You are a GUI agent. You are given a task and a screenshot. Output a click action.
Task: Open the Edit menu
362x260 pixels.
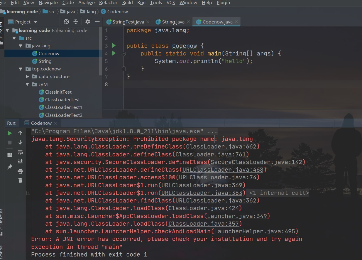coord(15,3)
